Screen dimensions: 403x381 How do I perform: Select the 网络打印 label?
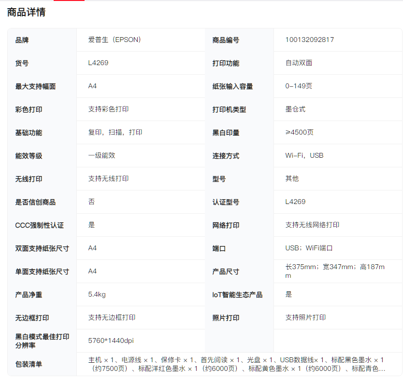pos(226,225)
